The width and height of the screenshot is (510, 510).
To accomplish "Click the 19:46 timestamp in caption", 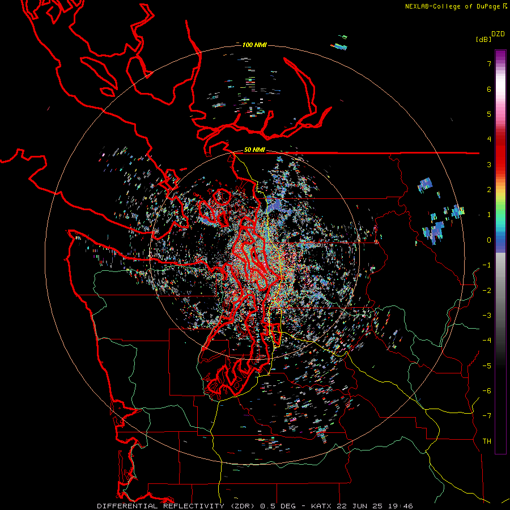I will coord(401,506).
